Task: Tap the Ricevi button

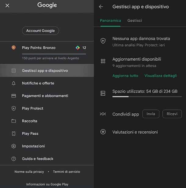Action: [x=172, y=114]
